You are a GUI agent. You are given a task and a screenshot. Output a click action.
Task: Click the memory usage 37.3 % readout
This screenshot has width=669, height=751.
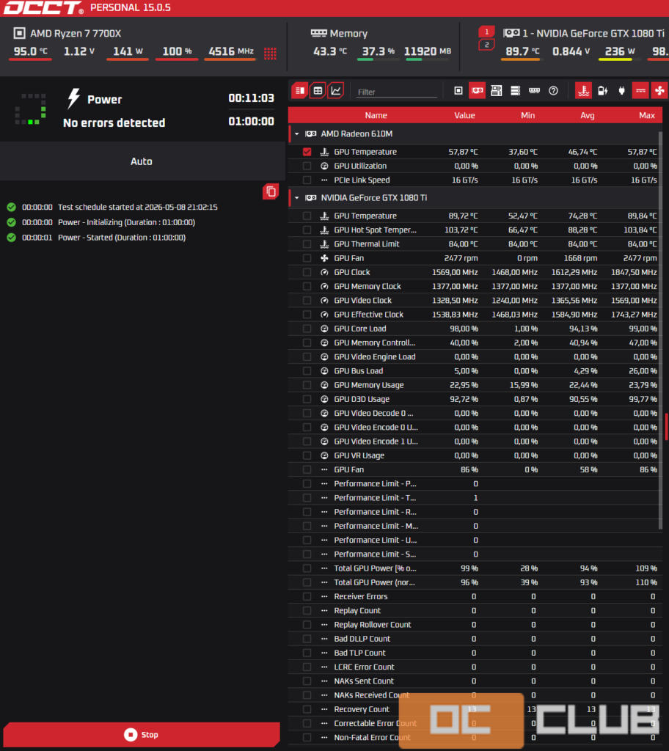(x=378, y=51)
